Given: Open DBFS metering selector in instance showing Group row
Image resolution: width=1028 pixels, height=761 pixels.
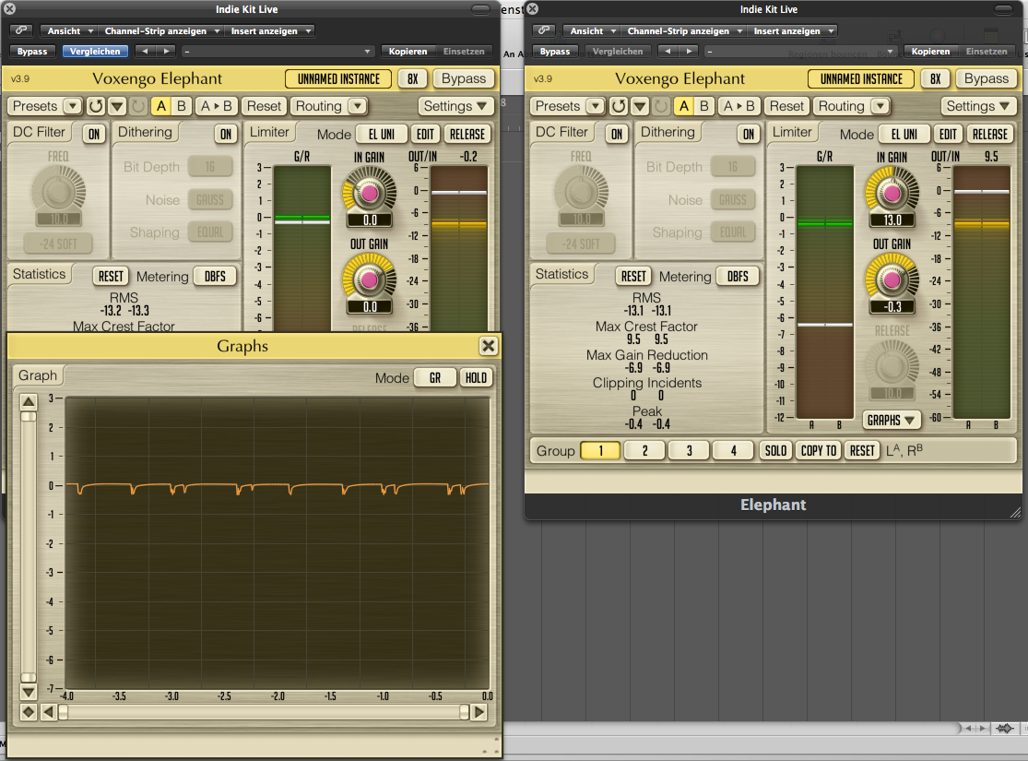Looking at the screenshot, I should (x=738, y=276).
